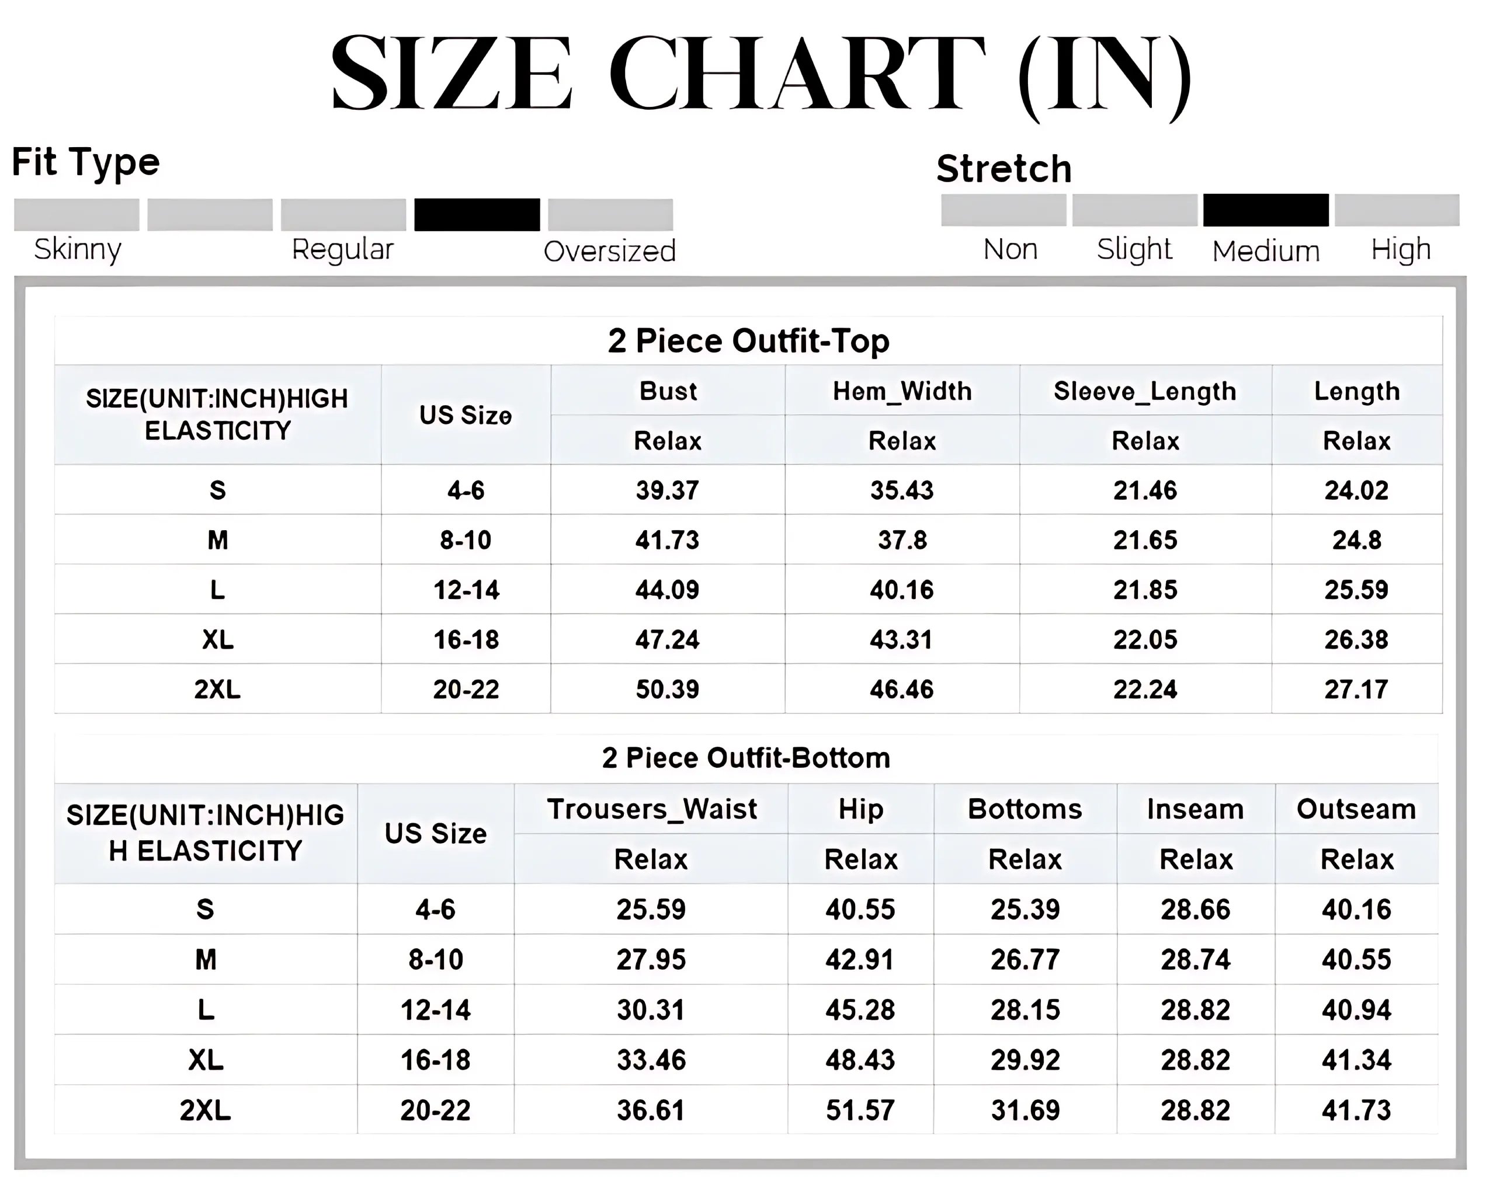Select the 36.61 trousers waist cell
Screen dimensions: 1486x1177
point(651,1110)
